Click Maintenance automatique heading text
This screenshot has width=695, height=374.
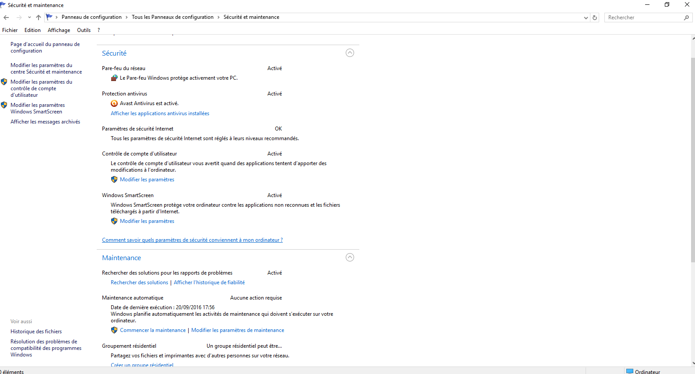point(133,298)
